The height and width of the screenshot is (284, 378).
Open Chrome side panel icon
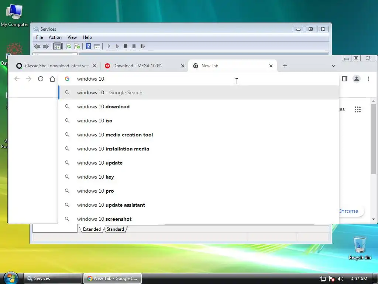(x=345, y=79)
